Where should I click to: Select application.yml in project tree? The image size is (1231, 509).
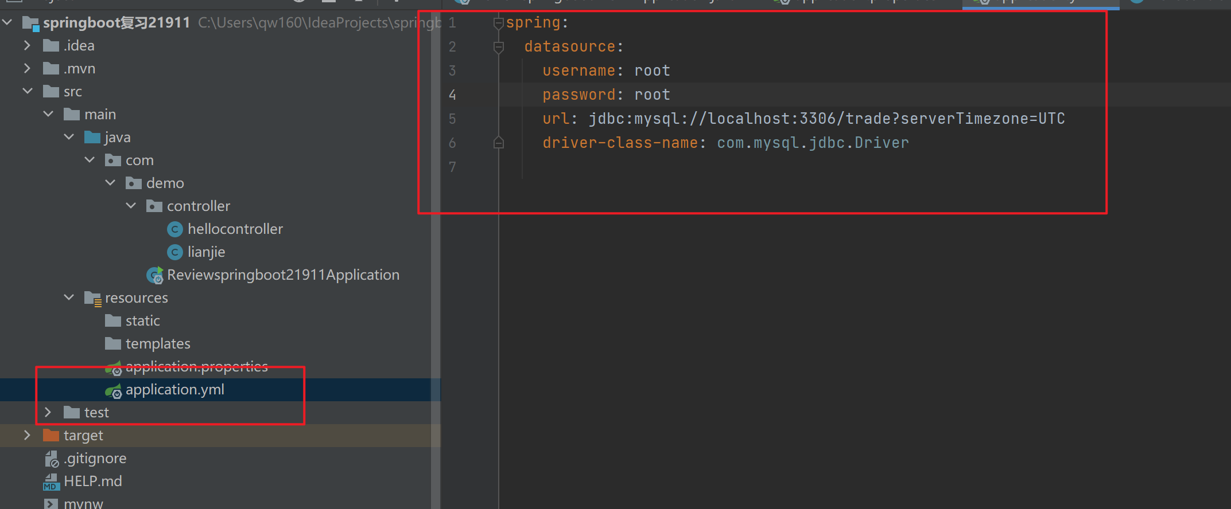coord(174,389)
